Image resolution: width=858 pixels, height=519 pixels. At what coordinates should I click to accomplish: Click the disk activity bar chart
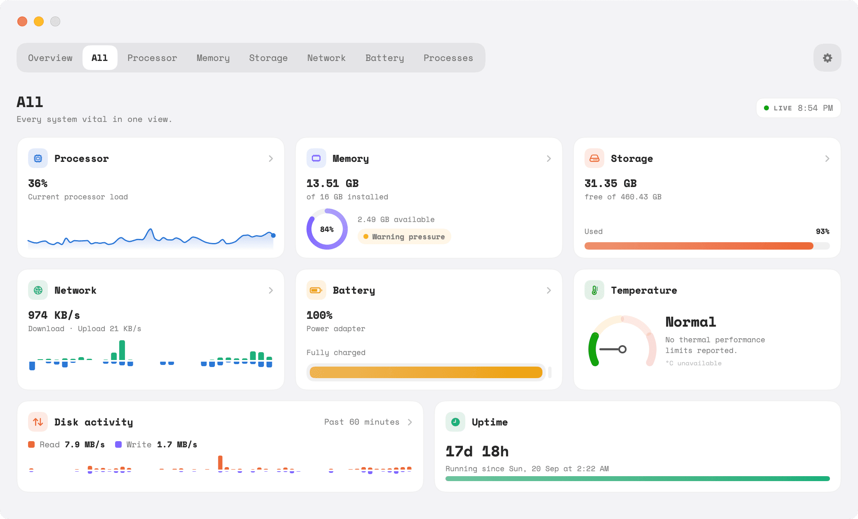[x=220, y=465]
